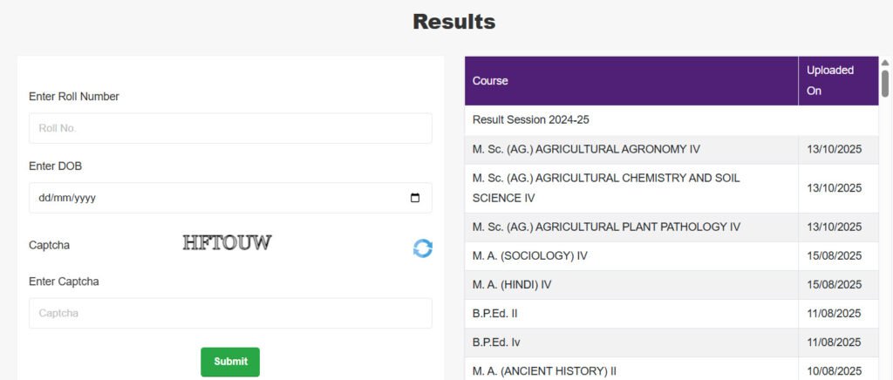
Task: Open M. A. (Hindi) IV result
Action: click(512, 285)
